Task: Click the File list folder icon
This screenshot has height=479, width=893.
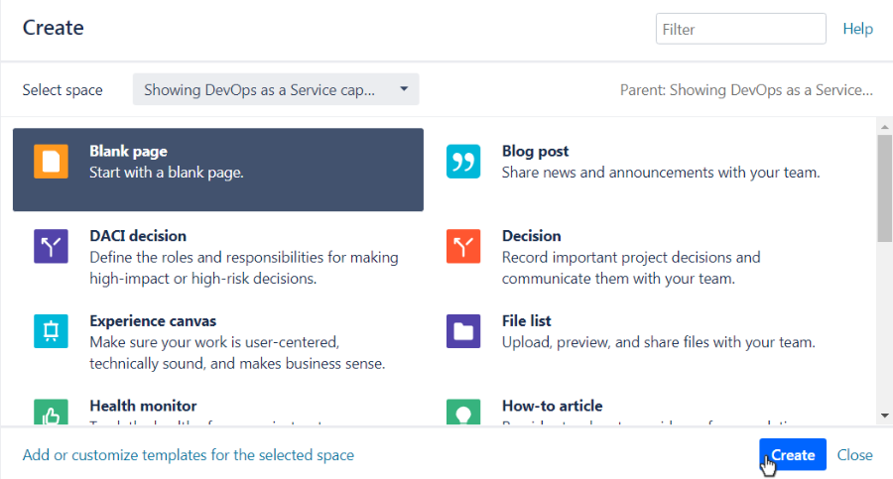Action: [x=463, y=331]
